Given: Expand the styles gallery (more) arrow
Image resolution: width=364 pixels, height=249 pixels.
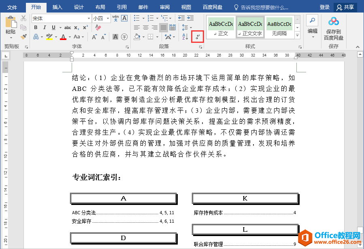Looking at the screenshot, I should point(297,35).
